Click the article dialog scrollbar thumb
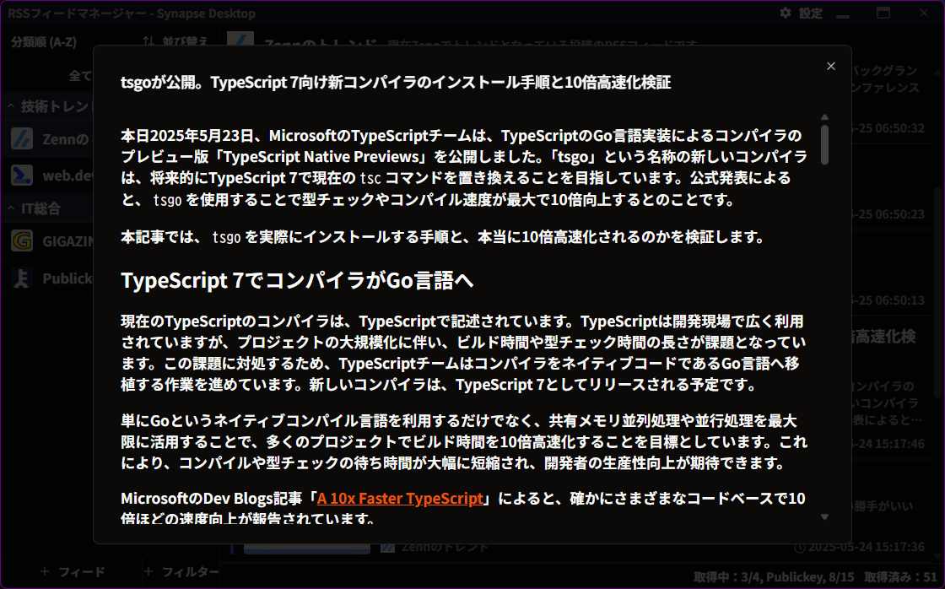945x589 pixels. pos(824,144)
